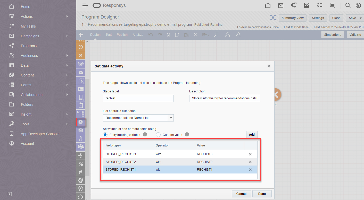Remove the STORED_RECHIST1 row
364x200 pixels.
250,170
